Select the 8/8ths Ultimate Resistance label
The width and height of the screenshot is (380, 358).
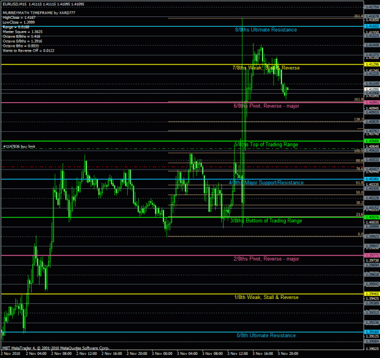click(x=266, y=30)
